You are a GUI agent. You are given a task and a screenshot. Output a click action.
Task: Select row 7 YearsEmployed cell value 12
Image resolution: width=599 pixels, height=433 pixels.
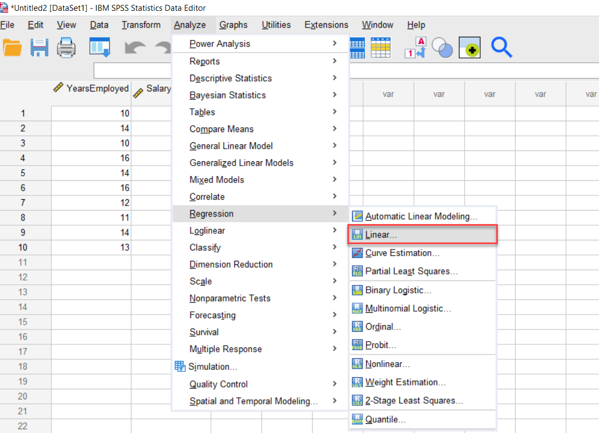(91, 202)
